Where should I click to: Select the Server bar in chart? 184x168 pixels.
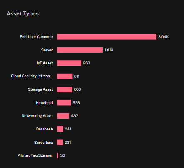click(x=80, y=50)
